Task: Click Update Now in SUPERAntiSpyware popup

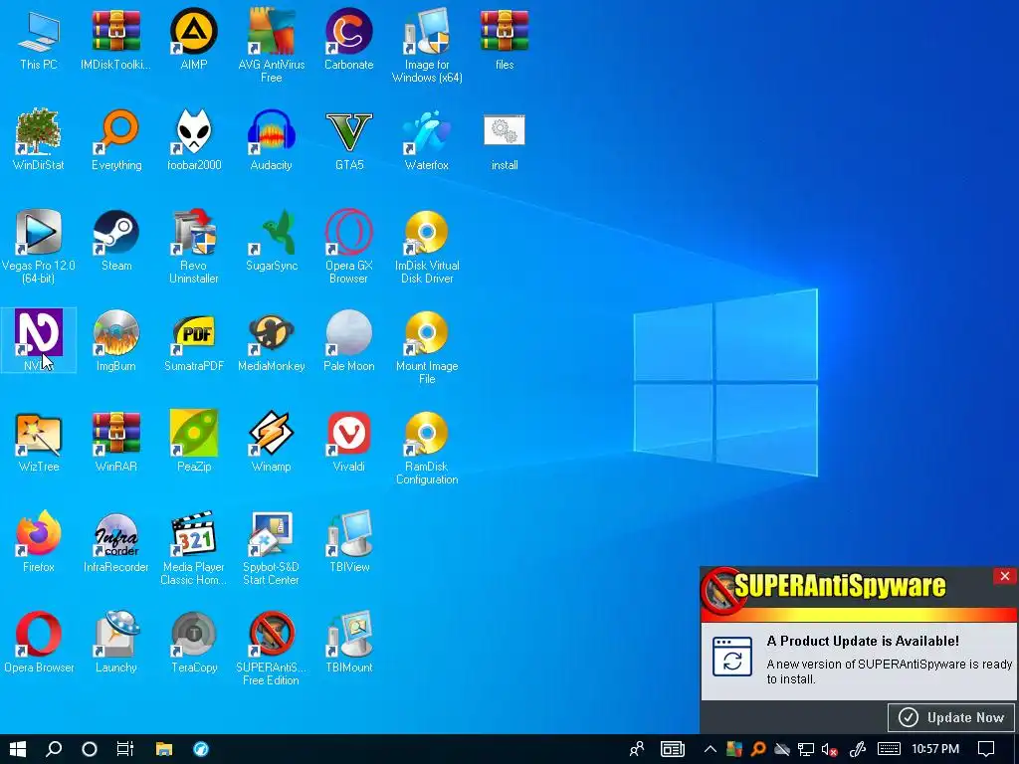Action: [951, 717]
